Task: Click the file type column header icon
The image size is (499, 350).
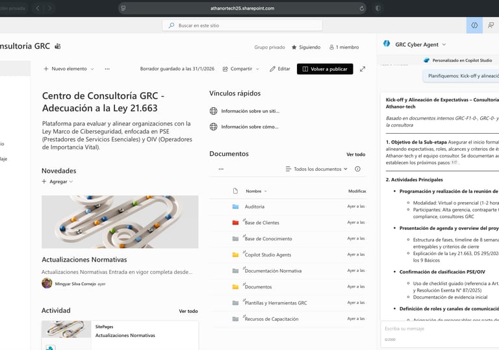Action: pos(235,191)
